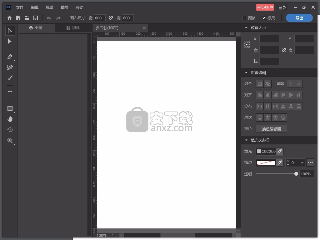Viewport: 320px width, 240px height.
Task: Open the 文件 menu
Action: click(x=20, y=7)
